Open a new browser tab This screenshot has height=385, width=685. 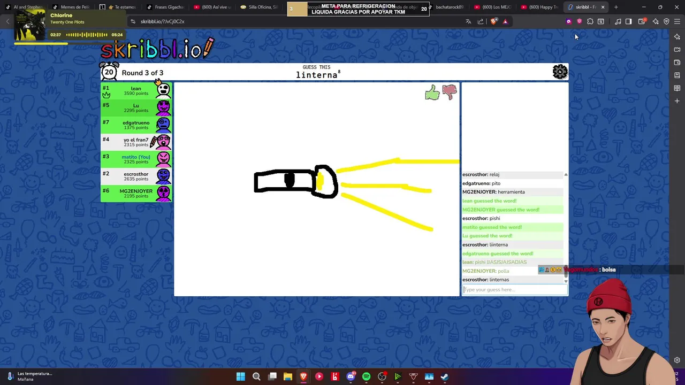click(616, 7)
